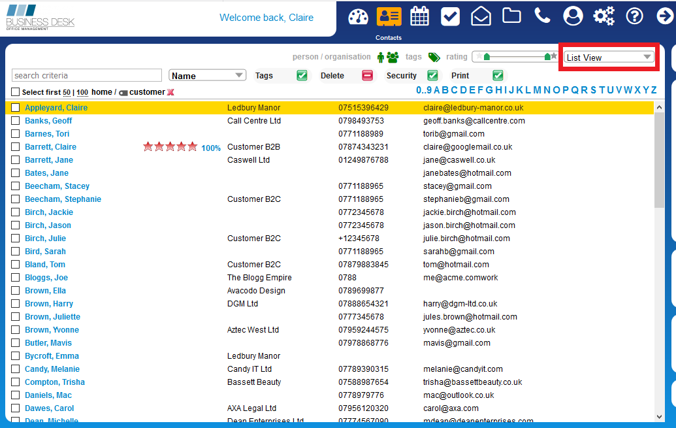676x428 pixels.
Task: Tick the checkbox for Dawes, Carol
Action: click(x=16, y=408)
